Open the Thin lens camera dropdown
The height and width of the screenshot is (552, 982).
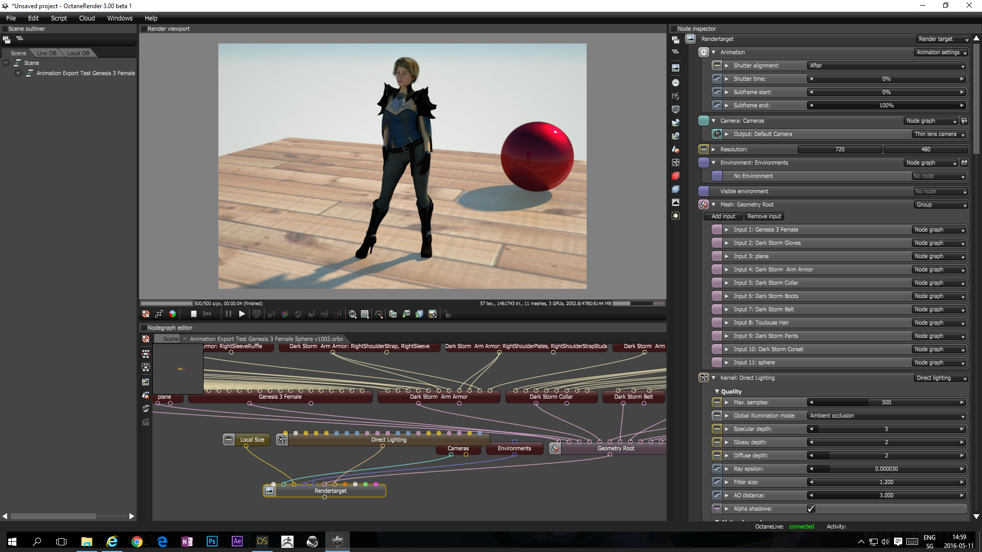939,134
